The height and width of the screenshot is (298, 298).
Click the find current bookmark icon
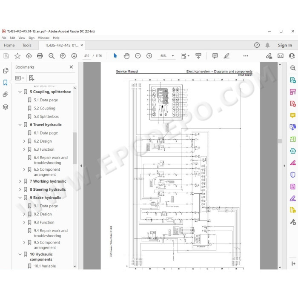pyautogui.click(x=32, y=78)
